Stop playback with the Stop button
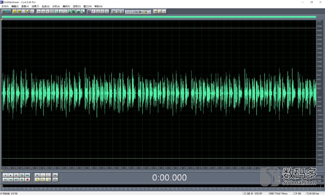Viewport: 325px width, 195px height. [6, 175]
